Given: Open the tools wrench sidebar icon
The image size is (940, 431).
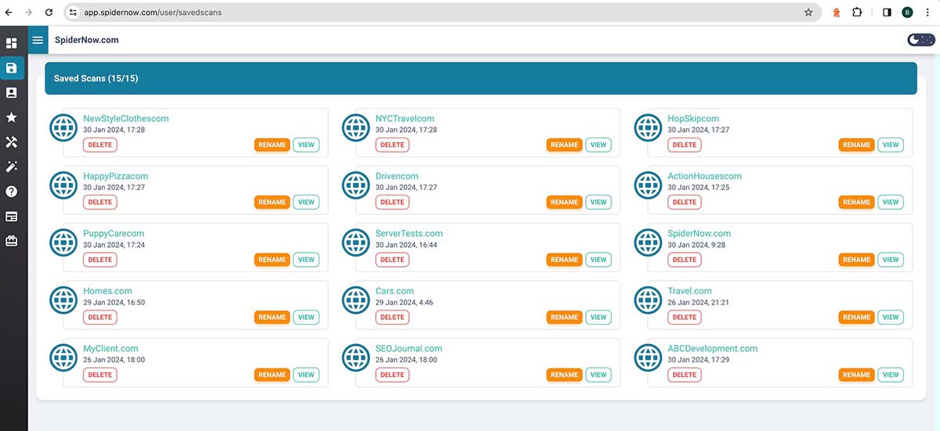Looking at the screenshot, I should (x=11, y=142).
